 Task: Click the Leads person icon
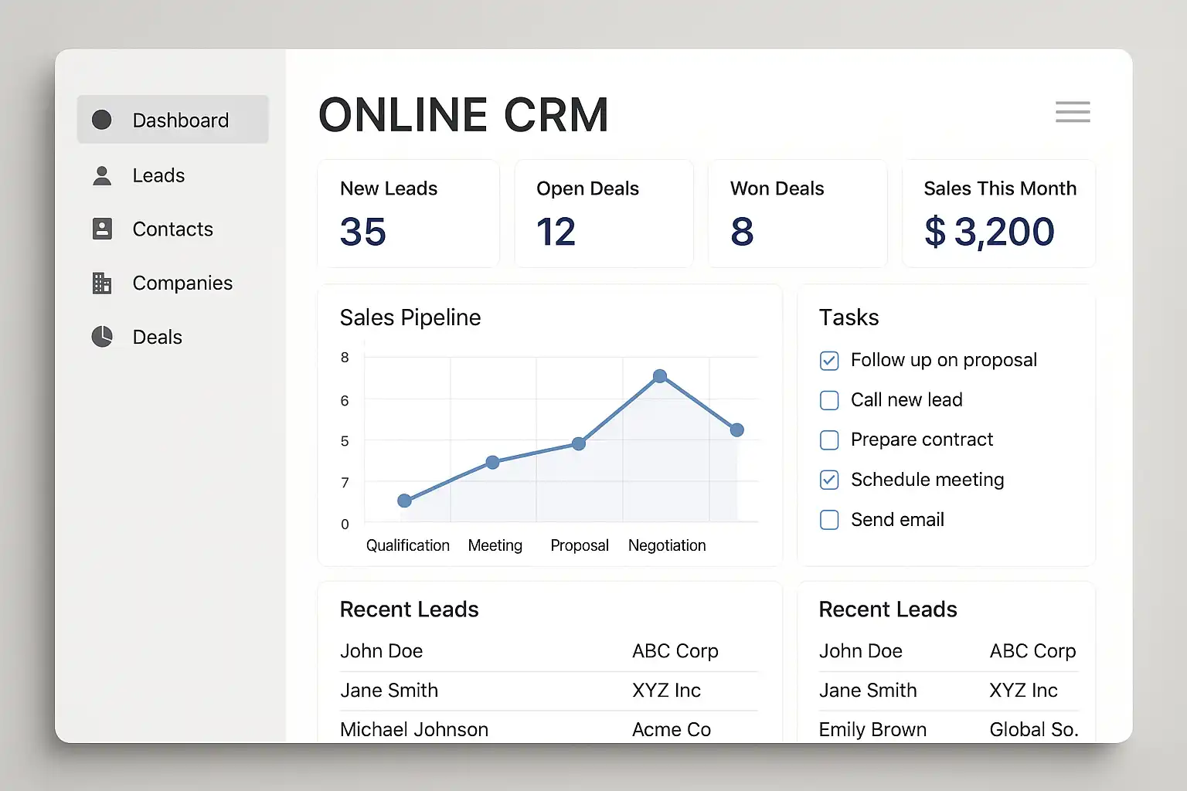coord(102,176)
